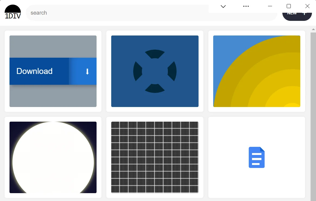The height and width of the screenshot is (201, 316).
Task: Click the top wedge of crosshair shape
Action: point(155,54)
